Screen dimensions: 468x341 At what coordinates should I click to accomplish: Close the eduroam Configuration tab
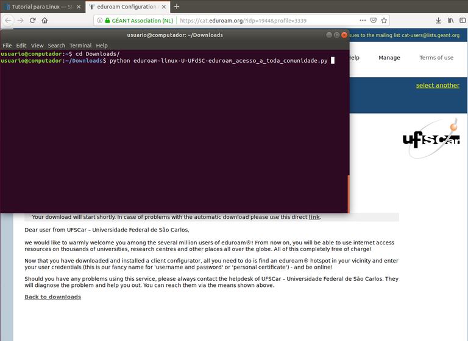(x=164, y=7)
